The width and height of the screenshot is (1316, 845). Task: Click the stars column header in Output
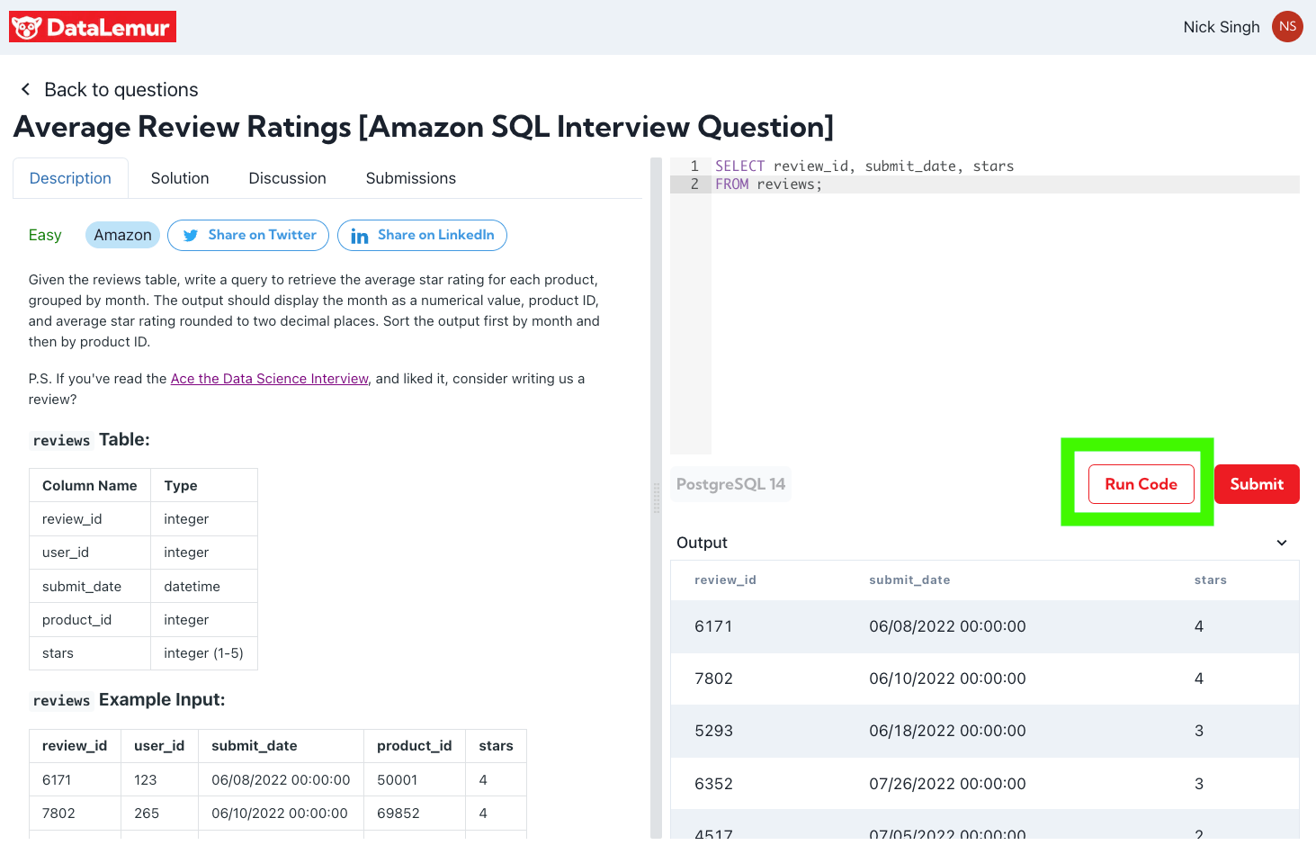click(1210, 580)
